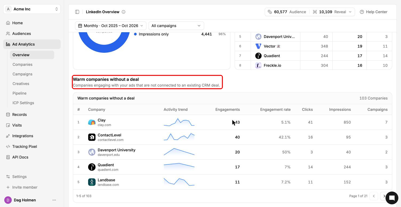
Task: Toggle the sidebar collapse icon
Action: pos(77,12)
